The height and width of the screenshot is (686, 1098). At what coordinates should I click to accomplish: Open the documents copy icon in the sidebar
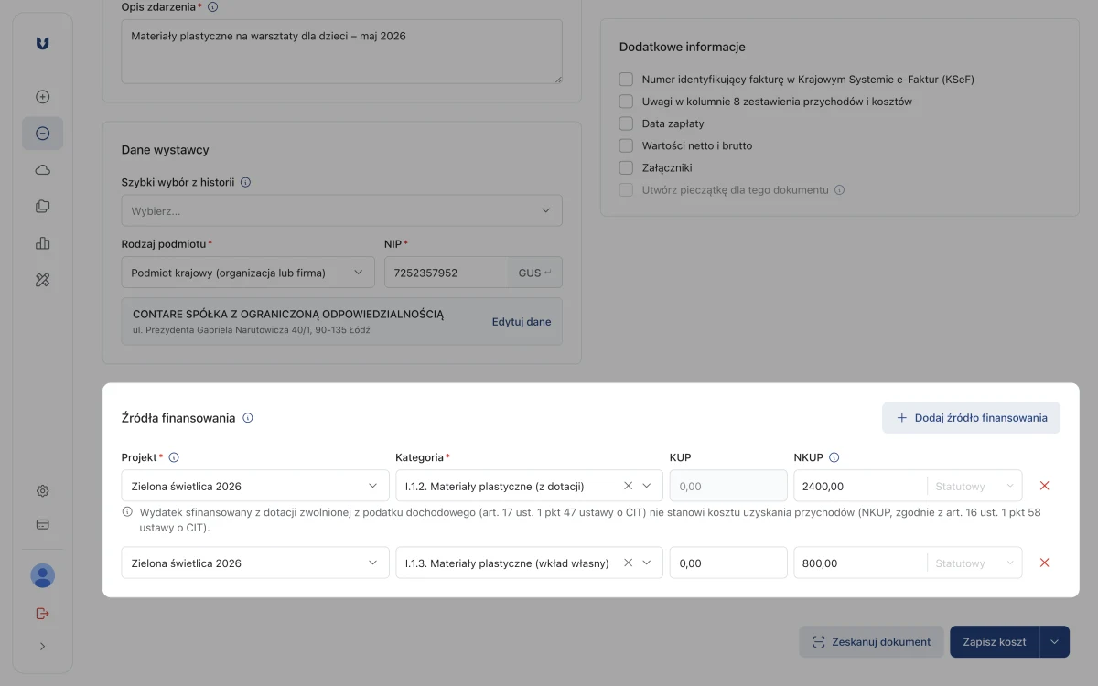pyautogui.click(x=42, y=207)
